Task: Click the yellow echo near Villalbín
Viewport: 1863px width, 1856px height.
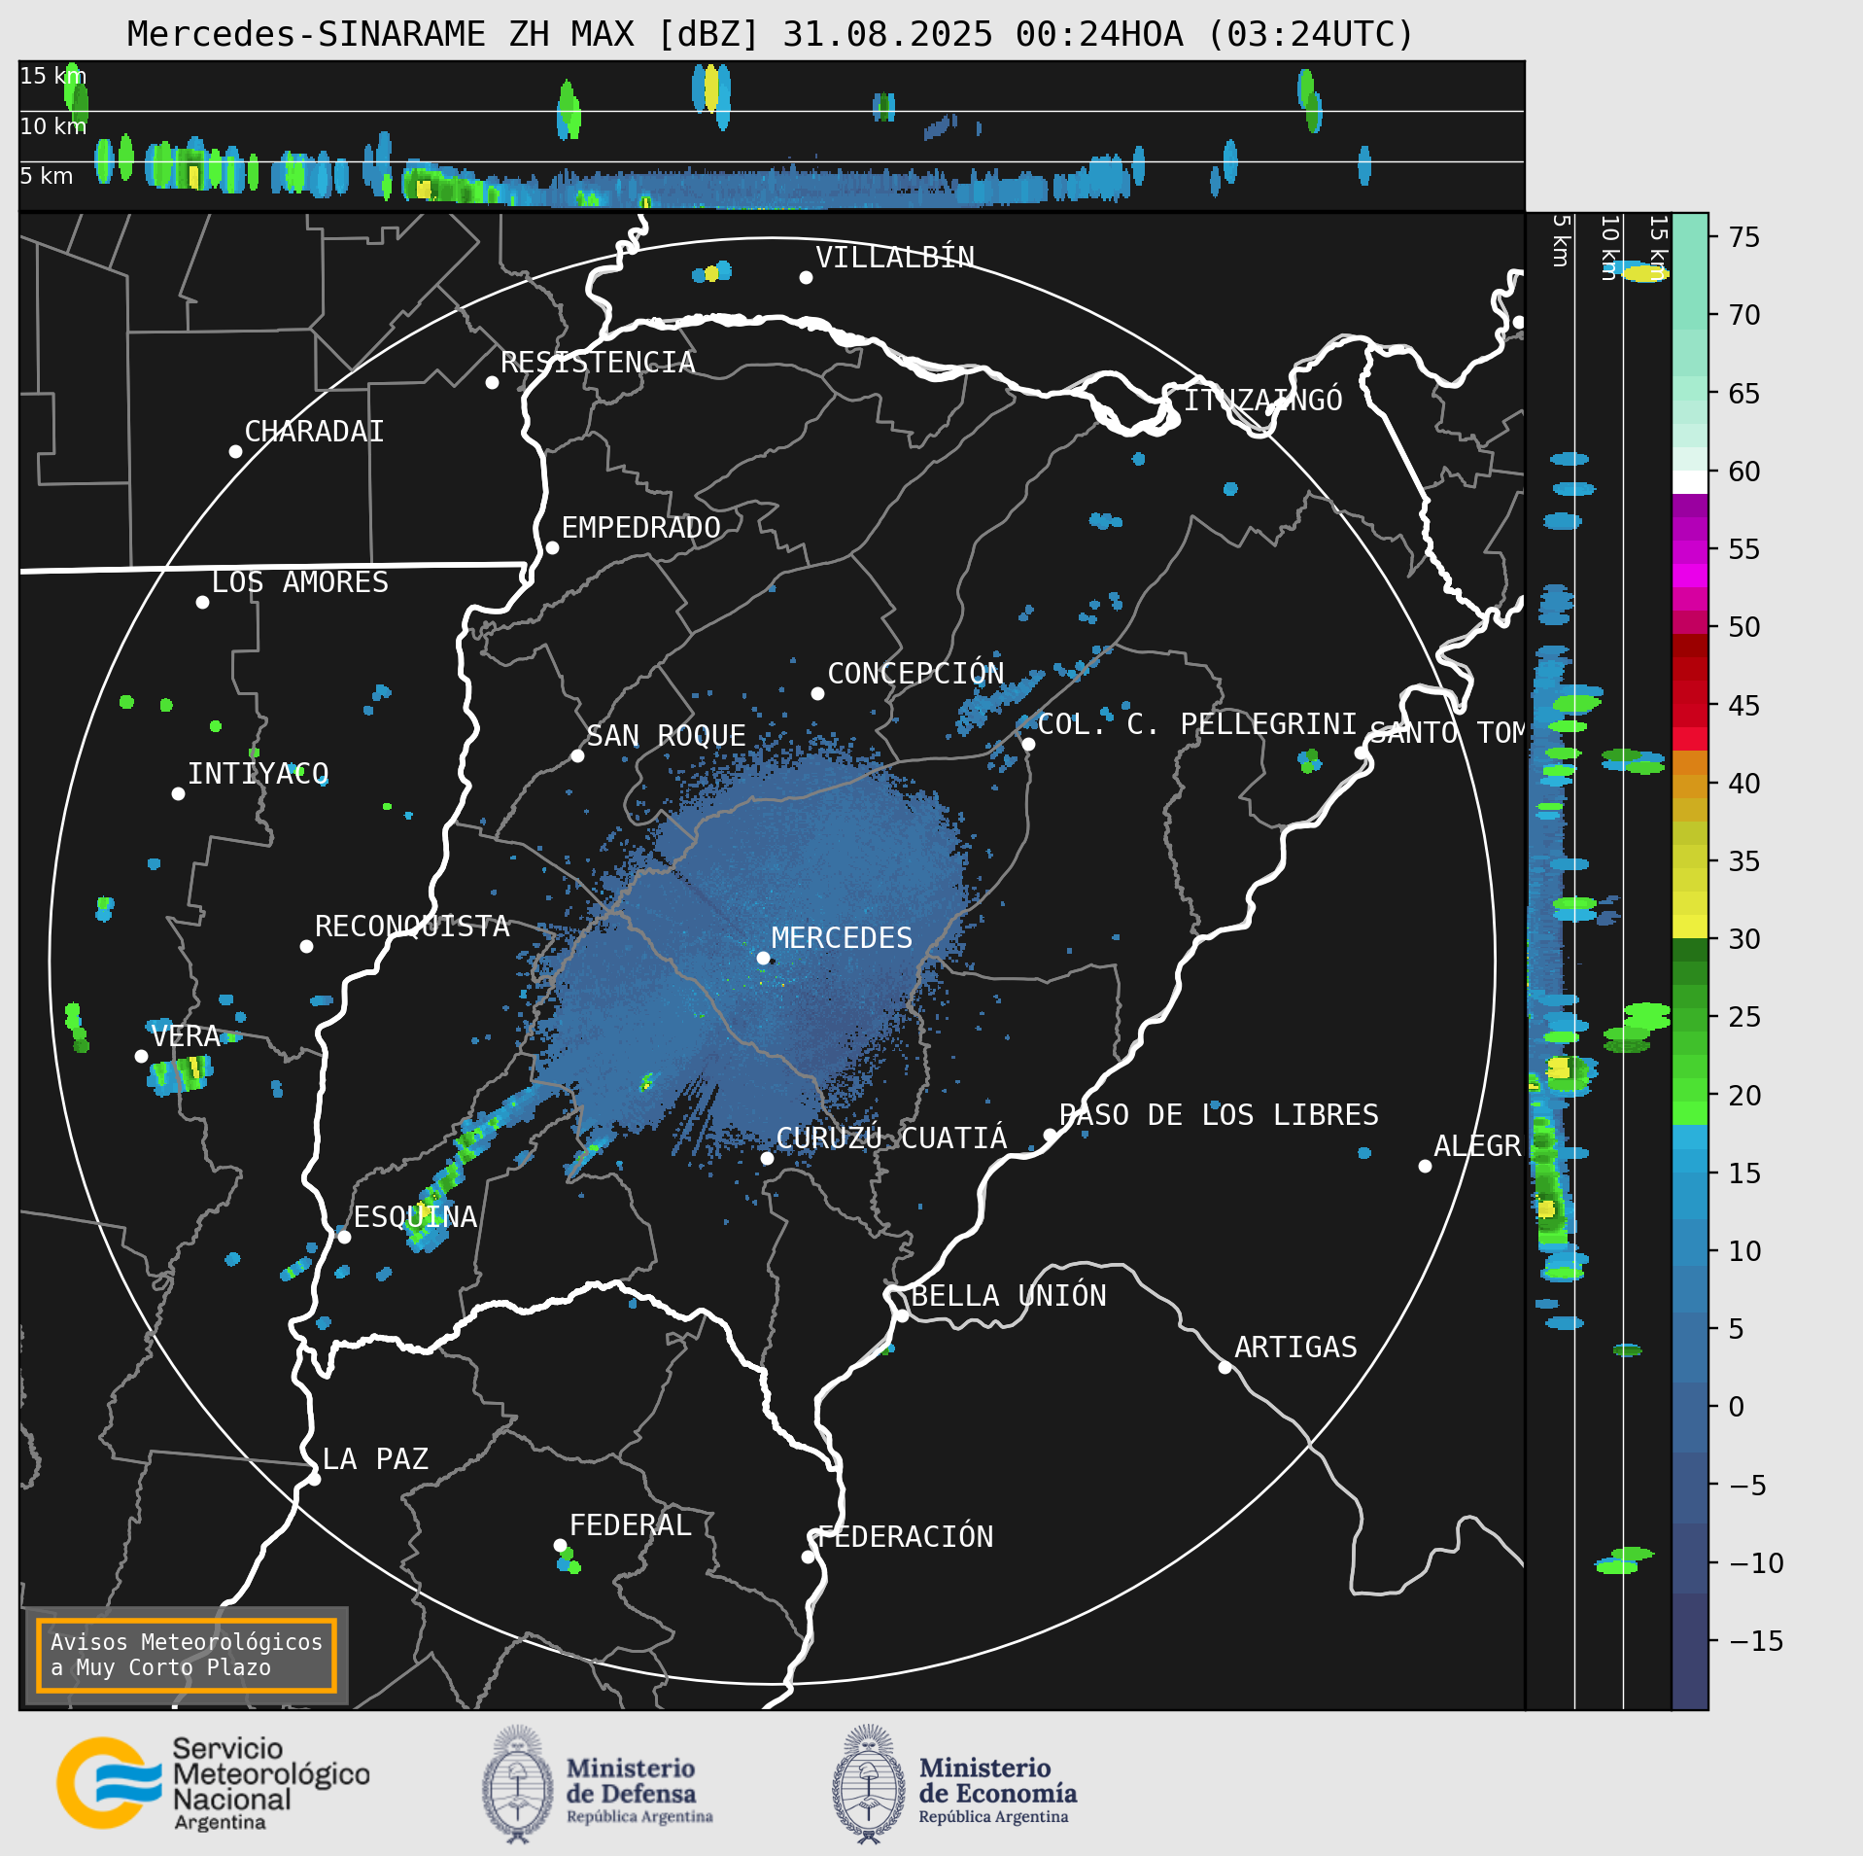Action: click(x=711, y=273)
